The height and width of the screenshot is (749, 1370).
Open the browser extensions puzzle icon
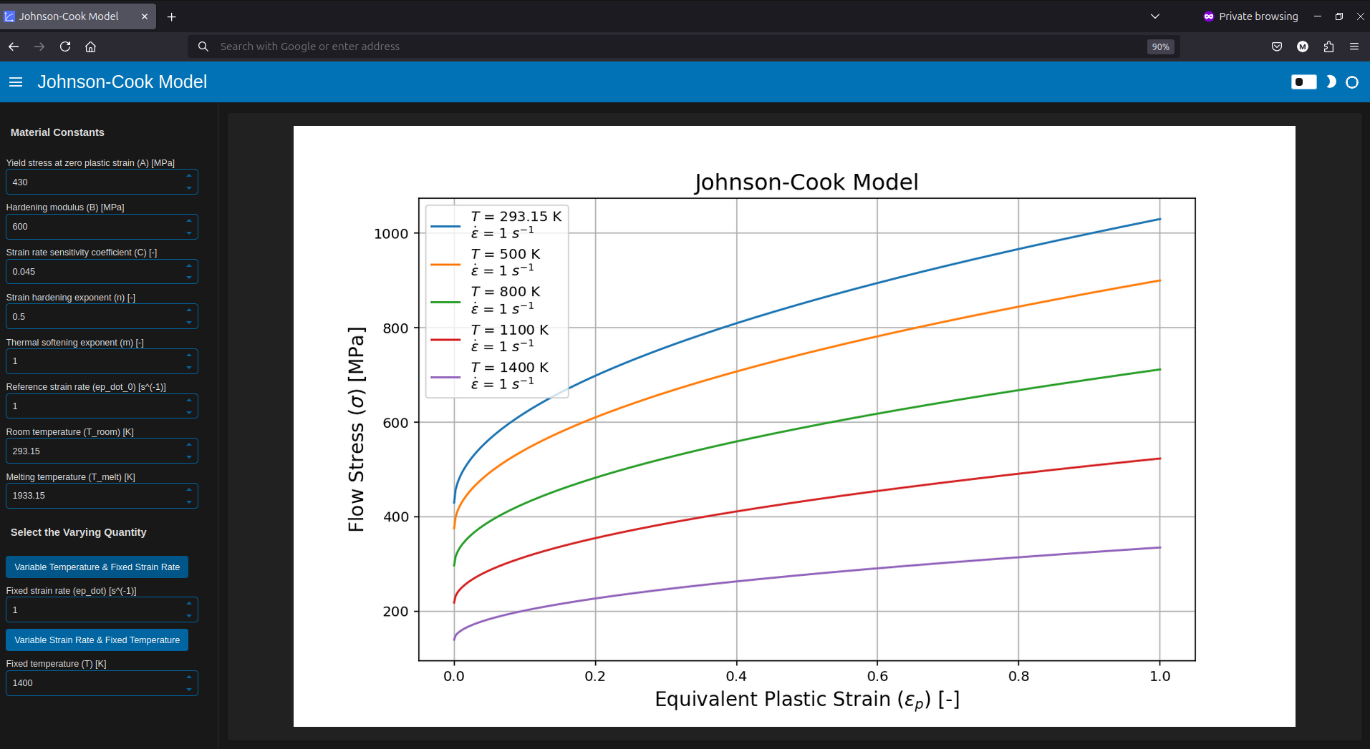point(1328,46)
